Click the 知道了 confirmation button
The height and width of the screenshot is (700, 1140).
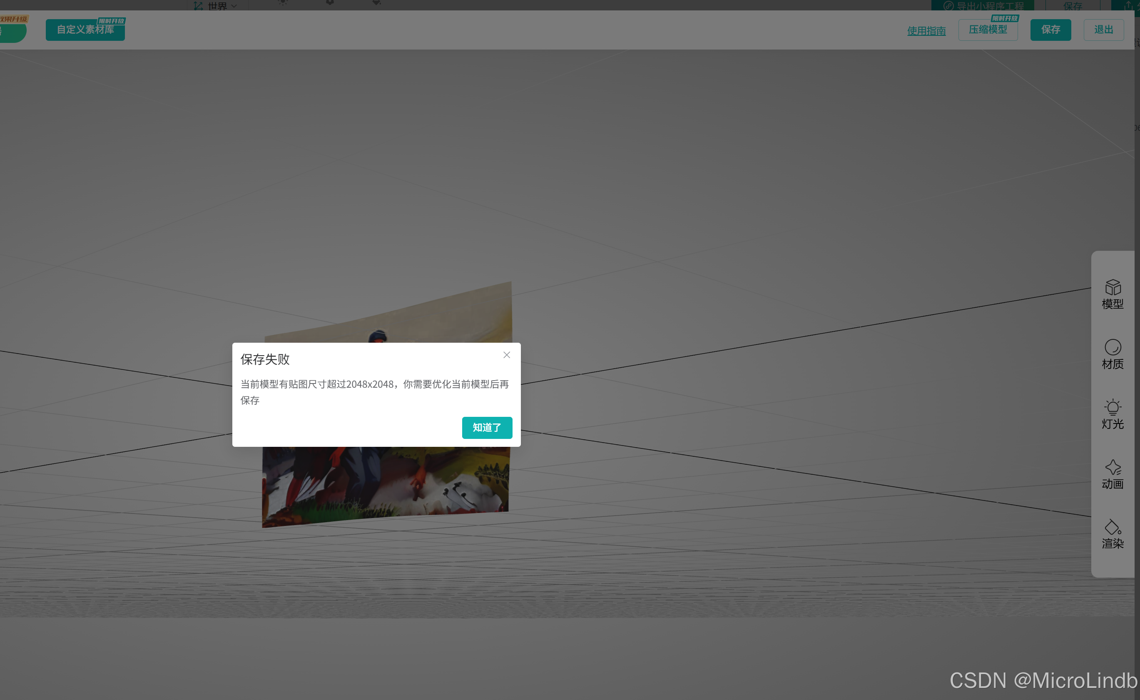(x=486, y=427)
